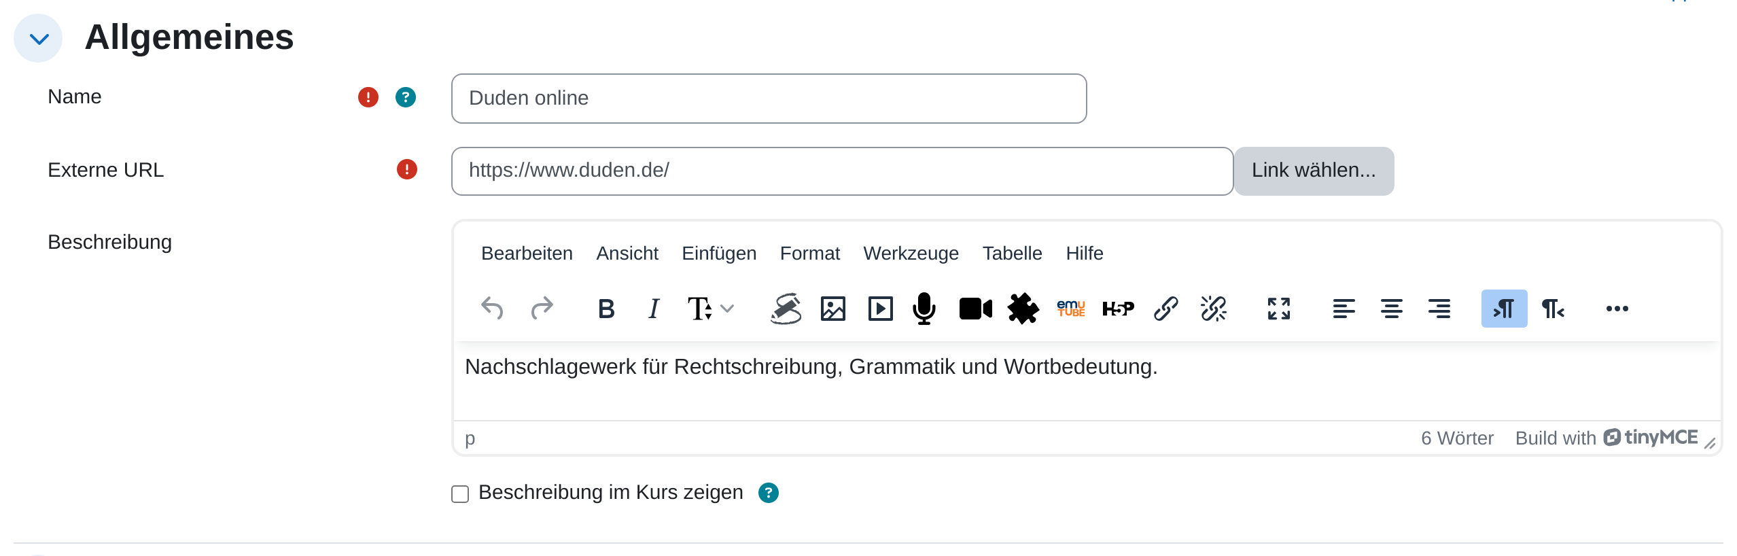Image resolution: width=1737 pixels, height=556 pixels.
Task: Open the emuTUBE toolbar button
Action: [x=1071, y=309]
